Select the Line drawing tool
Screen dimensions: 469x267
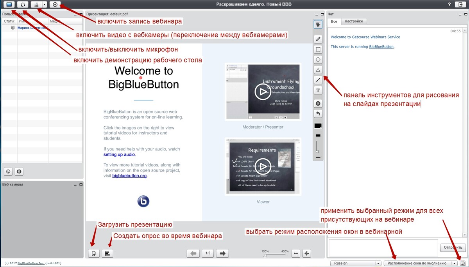[318, 80]
